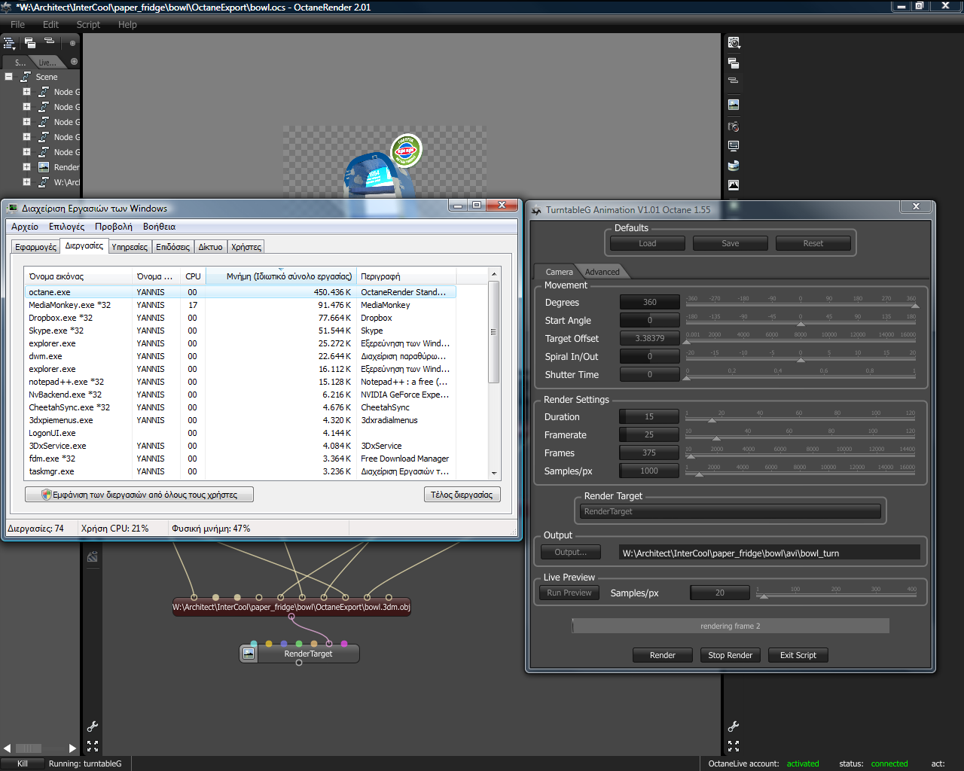The image size is (964, 771).
Task: Click the image icon on the RenderTarget node
Action: coord(249,654)
